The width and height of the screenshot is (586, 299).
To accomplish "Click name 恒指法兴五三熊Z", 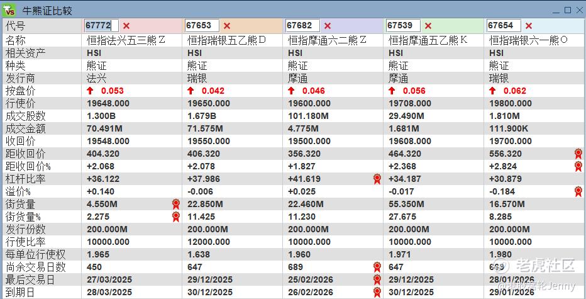I will click(126, 40).
